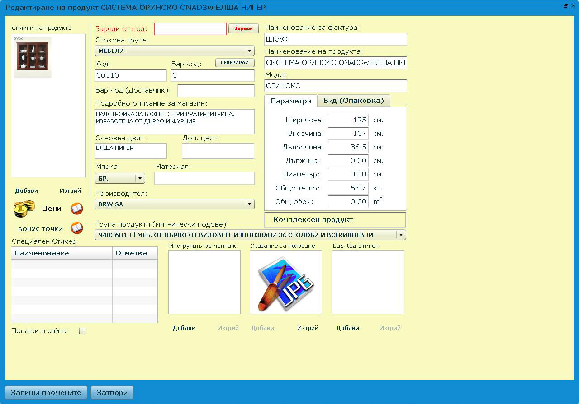This screenshot has width=579, height=404.
Task: Click the Отметка column header
Action: coord(135,253)
